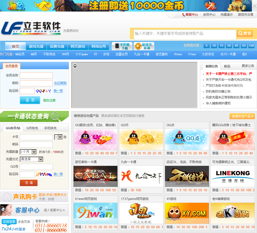The width and height of the screenshot is (257, 233).
Task: Open the 话费充值 navigation tab
Action: point(57,46)
